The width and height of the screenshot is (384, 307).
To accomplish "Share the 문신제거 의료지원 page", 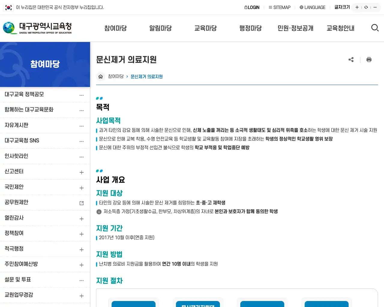I will (351, 59).
